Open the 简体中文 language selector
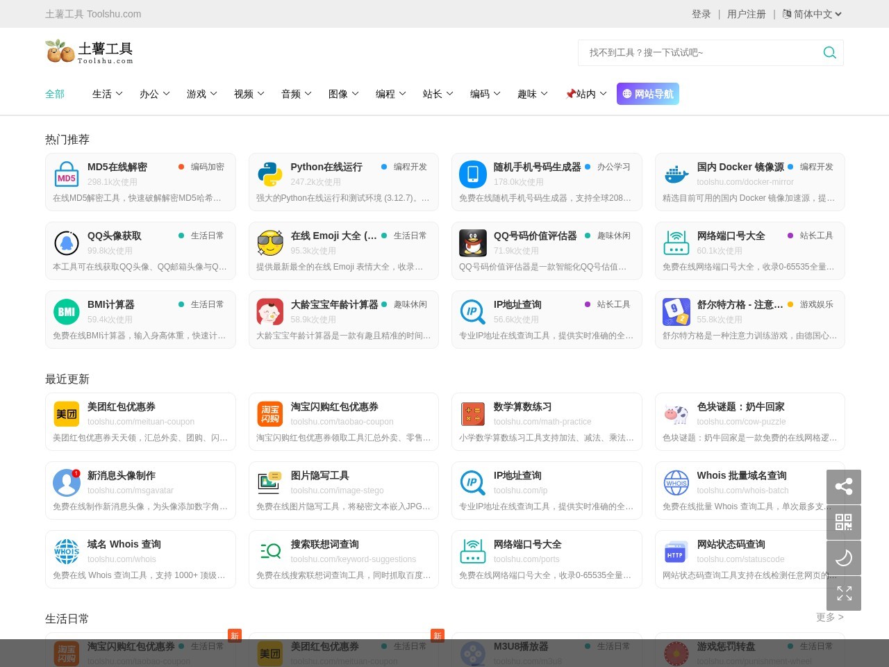The width and height of the screenshot is (889, 667). (812, 14)
